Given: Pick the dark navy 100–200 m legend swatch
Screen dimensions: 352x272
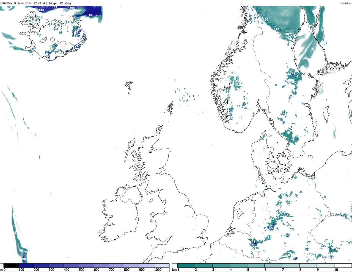Looking at the screenshot, I should (x=26, y=266).
